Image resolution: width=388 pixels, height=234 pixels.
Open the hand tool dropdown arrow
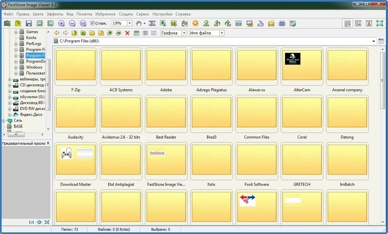[144, 24]
